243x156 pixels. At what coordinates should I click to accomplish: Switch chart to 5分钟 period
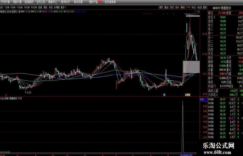(x=13, y=7)
